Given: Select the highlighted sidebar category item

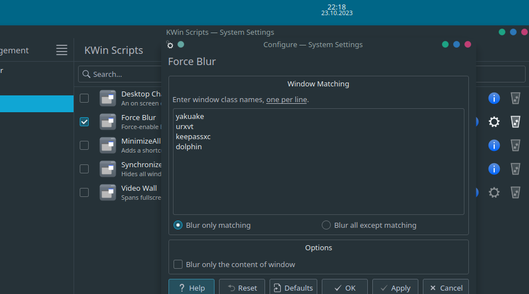Looking at the screenshot, I should (37, 104).
